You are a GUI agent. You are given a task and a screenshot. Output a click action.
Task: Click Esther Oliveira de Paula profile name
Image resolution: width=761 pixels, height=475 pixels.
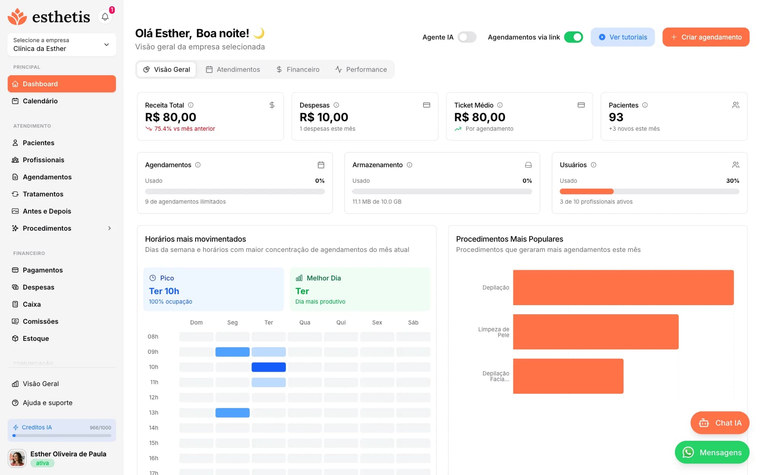point(68,454)
